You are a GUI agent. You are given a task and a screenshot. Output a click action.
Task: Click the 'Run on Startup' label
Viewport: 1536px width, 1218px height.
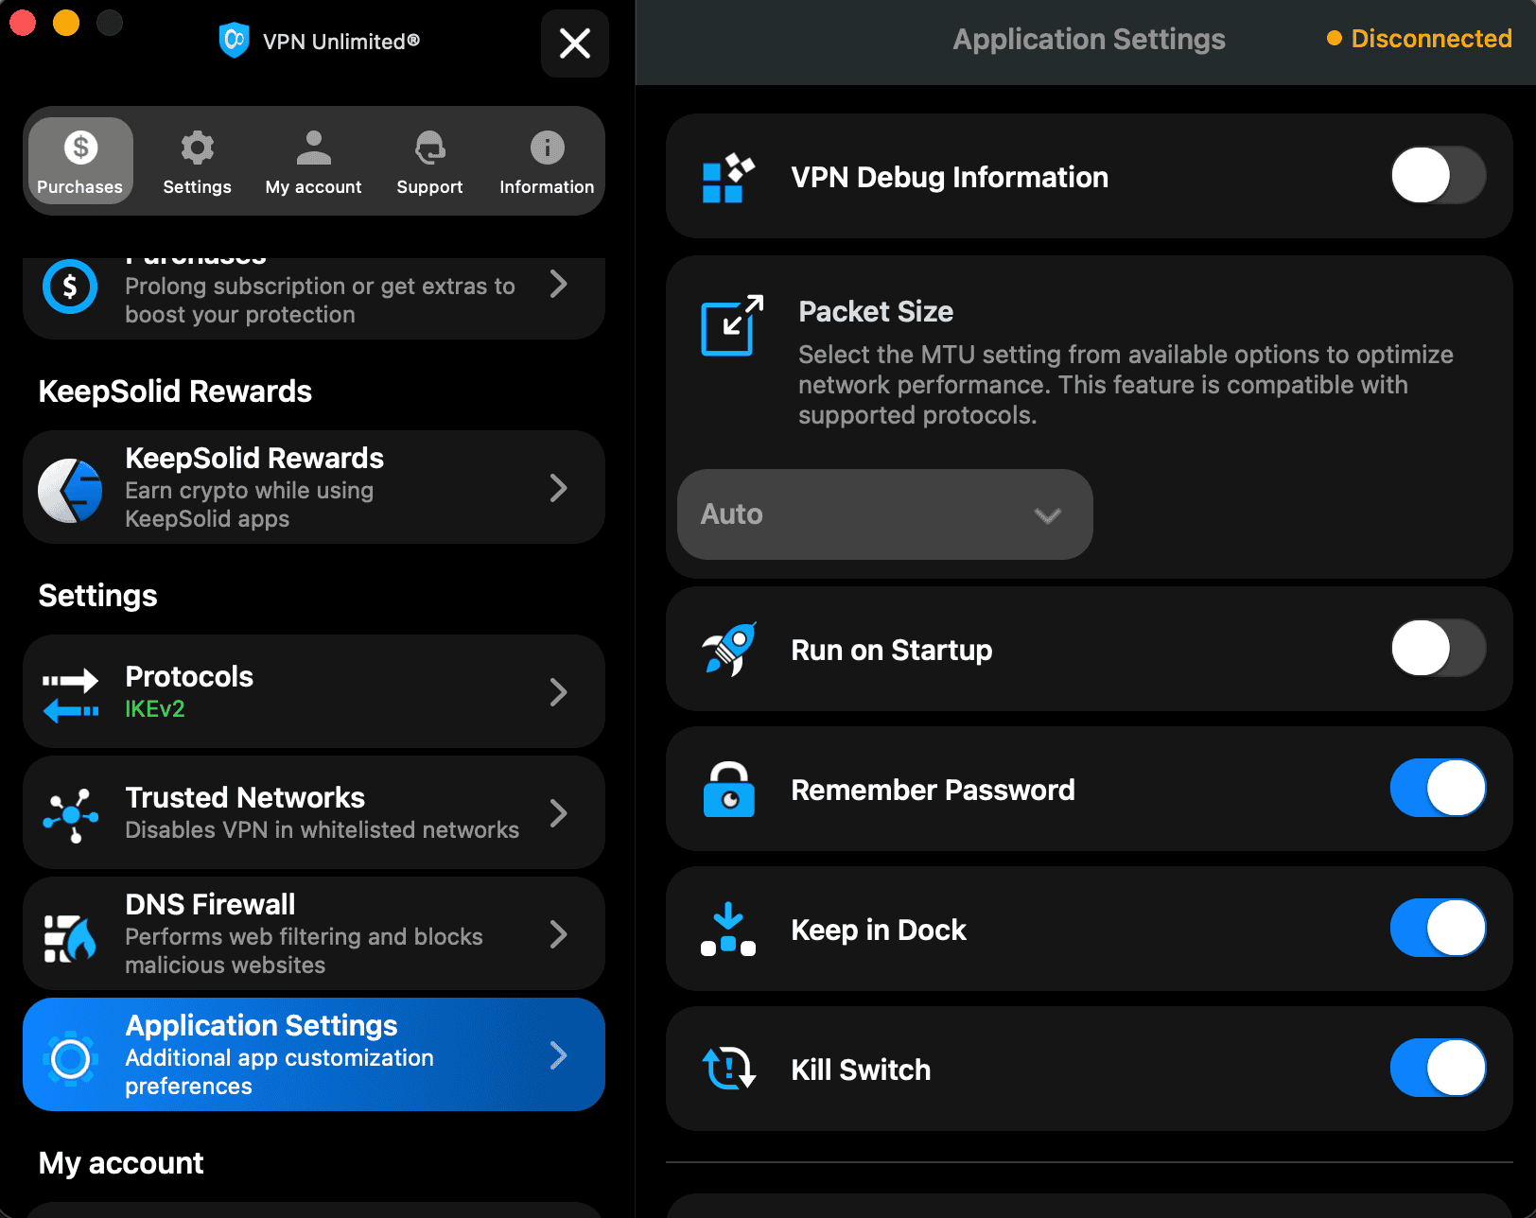[x=892, y=650]
